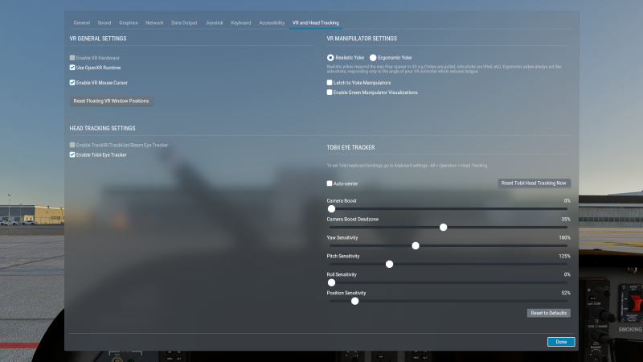Toggle Enable Tobii Eye Tracker checkbox
The image size is (643, 362).
[72, 154]
